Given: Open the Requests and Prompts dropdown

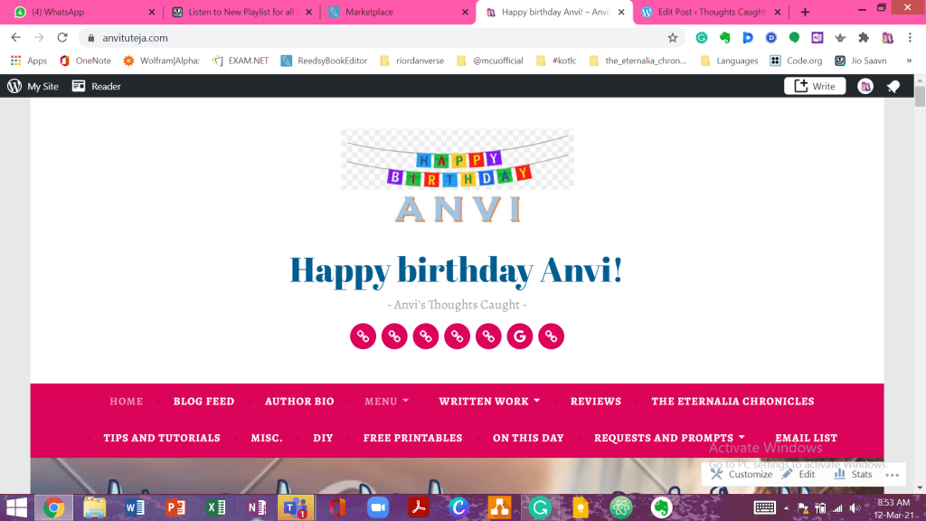Looking at the screenshot, I should [x=669, y=438].
